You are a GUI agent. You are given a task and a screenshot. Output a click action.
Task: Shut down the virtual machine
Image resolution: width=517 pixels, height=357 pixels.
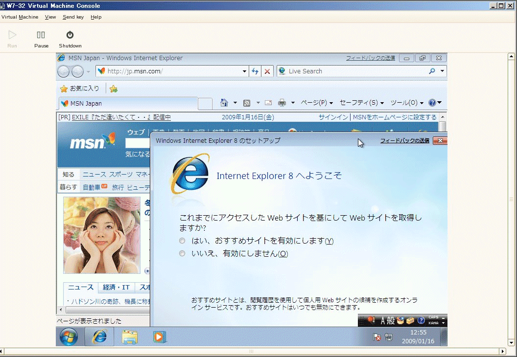[70, 39]
